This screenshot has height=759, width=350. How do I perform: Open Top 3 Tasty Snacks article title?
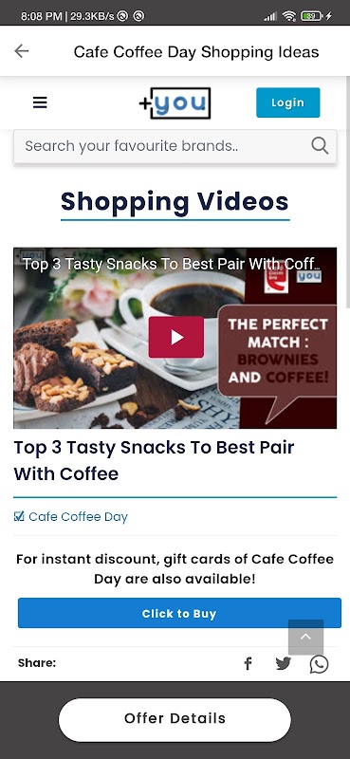click(x=154, y=460)
